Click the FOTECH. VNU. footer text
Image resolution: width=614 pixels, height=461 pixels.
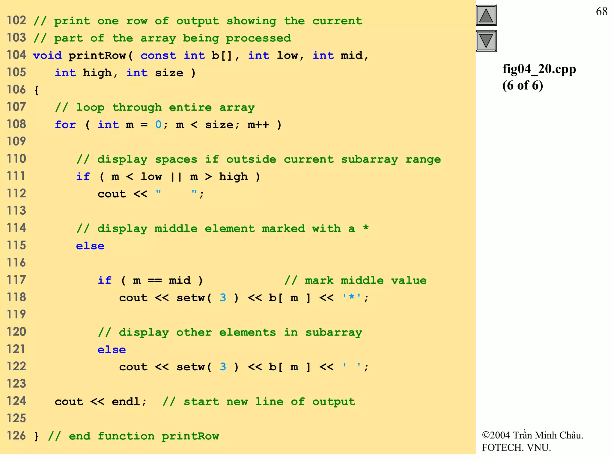point(517,448)
